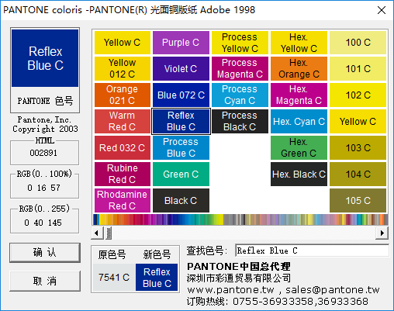The image size is (394, 311).
Task: Click the RGB 255 value 0 40 145
Action: 43,223
